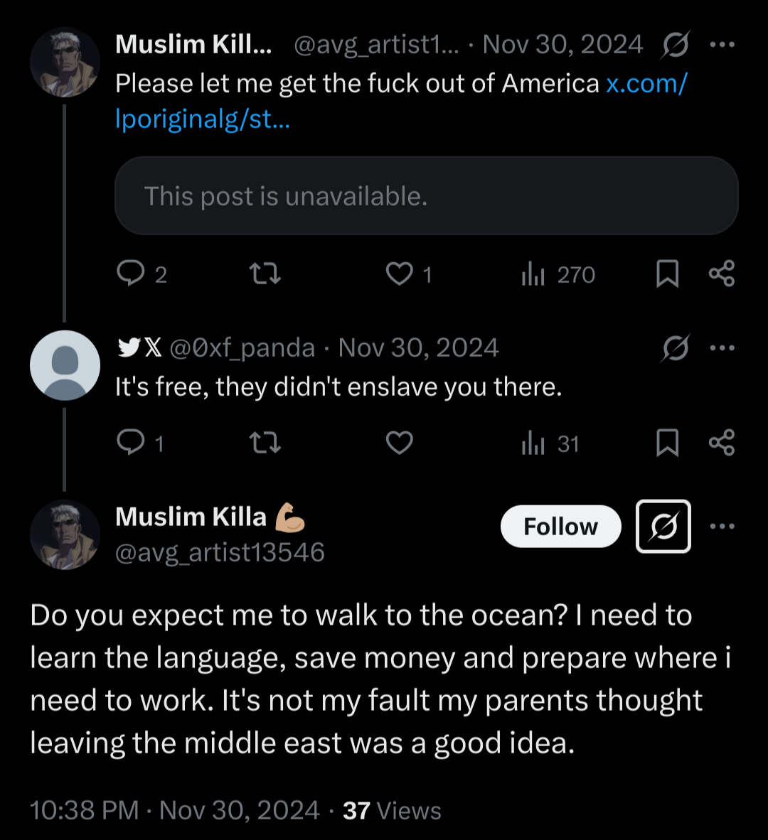Repost the @0xf_panda reply
Image resolution: width=768 pixels, height=840 pixels.
[266, 443]
